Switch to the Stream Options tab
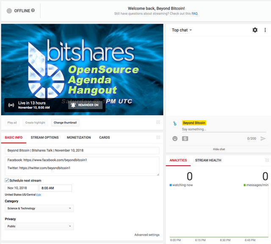Image resolution: width=271 pixels, height=244 pixels. (44, 138)
